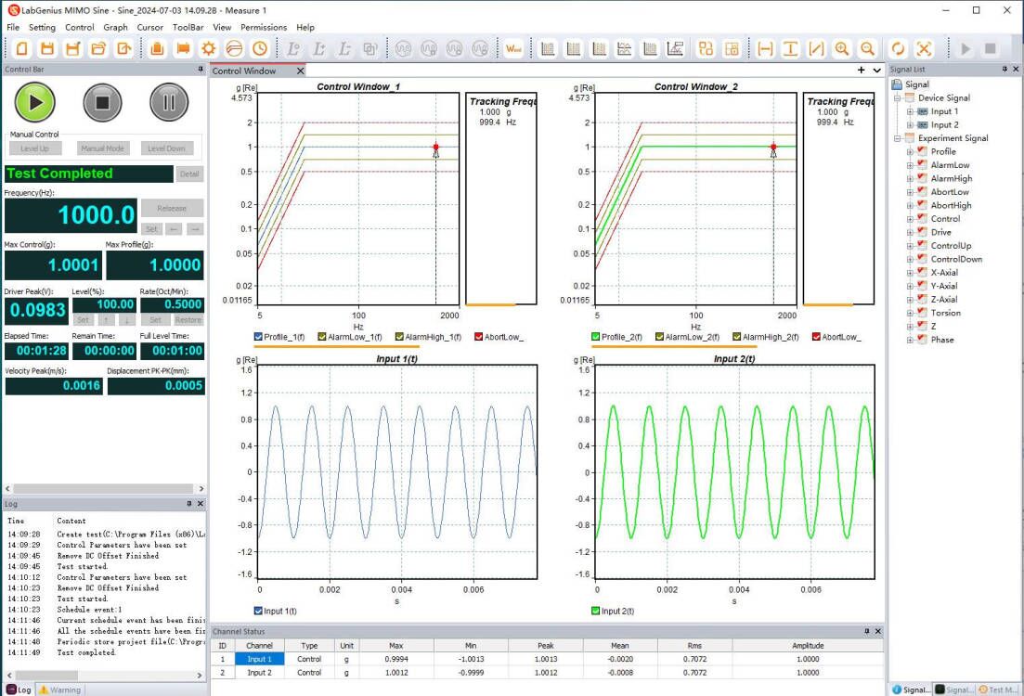The height and width of the screenshot is (696, 1024).
Task: Expand the Input 2 signal node
Action: pos(910,124)
